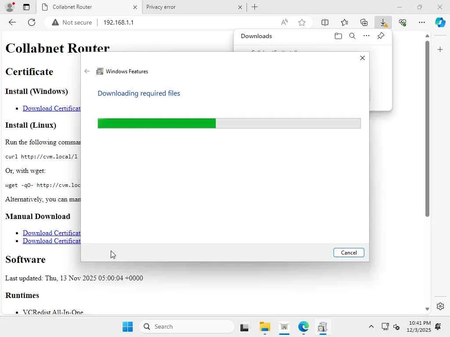Open more options in Downloads panel
Image resolution: width=450 pixels, height=337 pixels.
[x=367, y=36]
